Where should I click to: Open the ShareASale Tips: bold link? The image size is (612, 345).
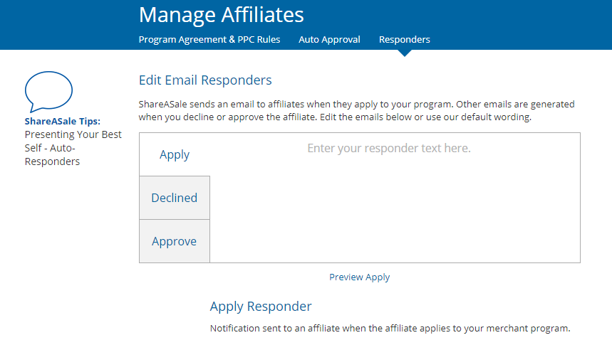pos(63,121)
